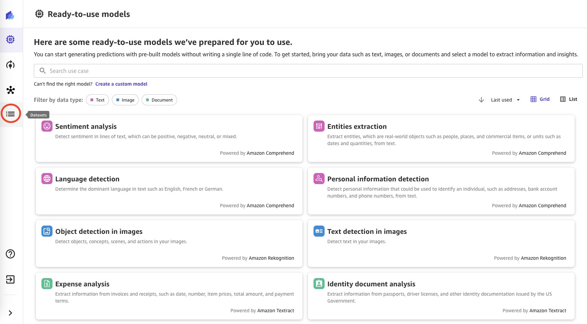The width and height of the screenshot is (587, 324).
Task: Click the Text detection in images icon
Action: [319, 231]
